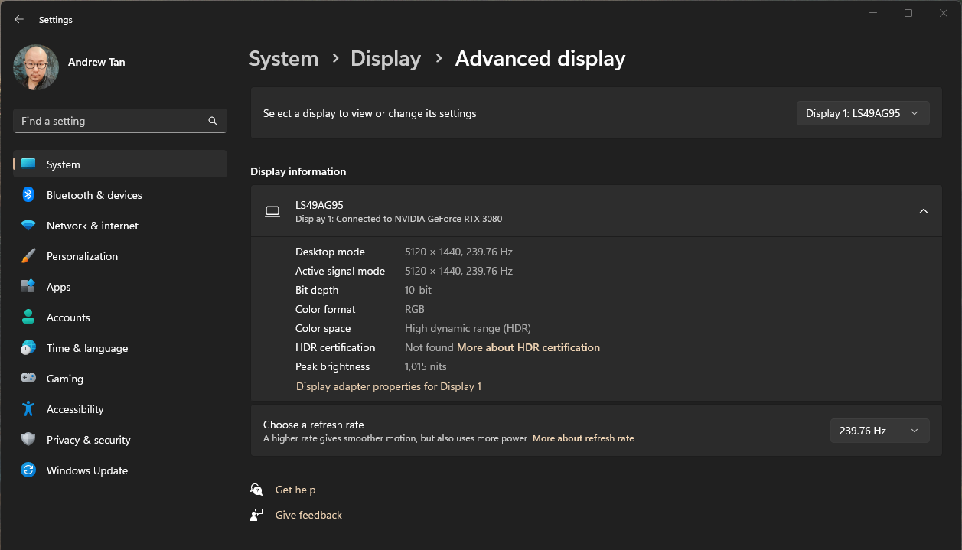Select Apps in the sidebar
This screenshot has height=550, width=962.
58,287
